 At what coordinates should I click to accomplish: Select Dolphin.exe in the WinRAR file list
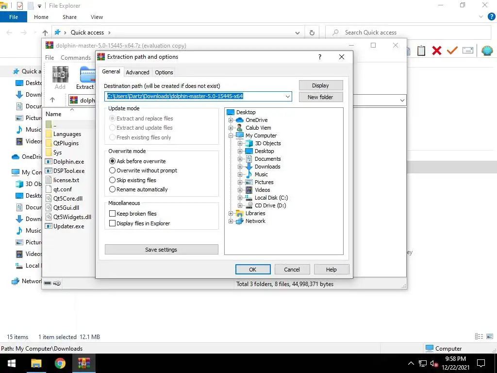(x=69, y=161)
